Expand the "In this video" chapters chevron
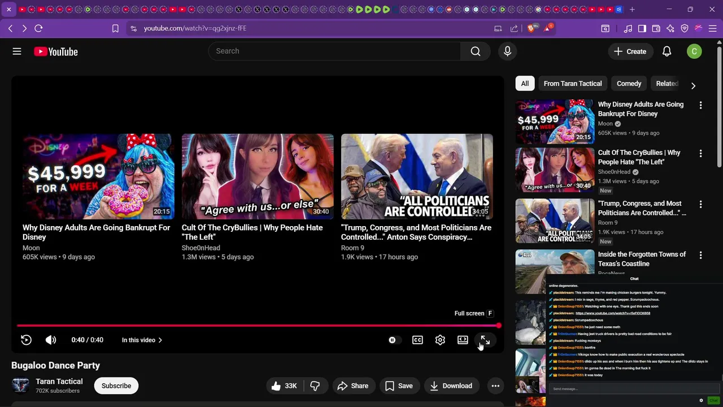Screen dimensions: 723x407 [160, 340]
